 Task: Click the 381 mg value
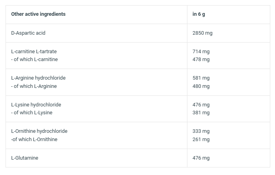tap(201, 113)
